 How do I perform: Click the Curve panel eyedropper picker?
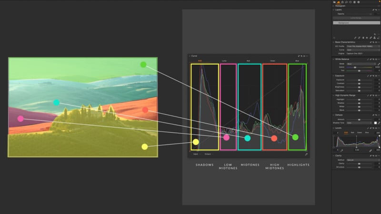click(306, 154)
